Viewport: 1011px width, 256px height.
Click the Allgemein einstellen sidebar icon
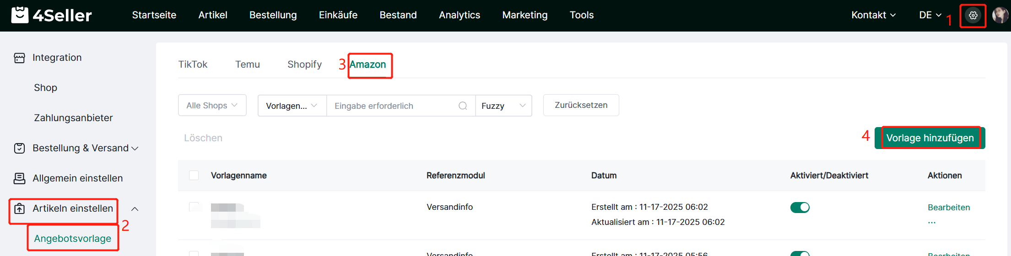tap(19, 178)
